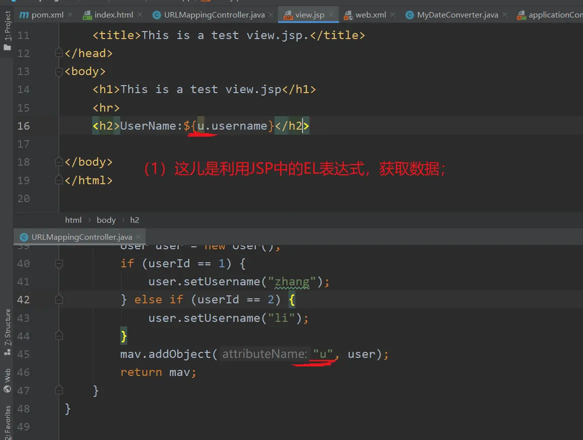Click the "zhang" string literal

[x=292, y=282]
